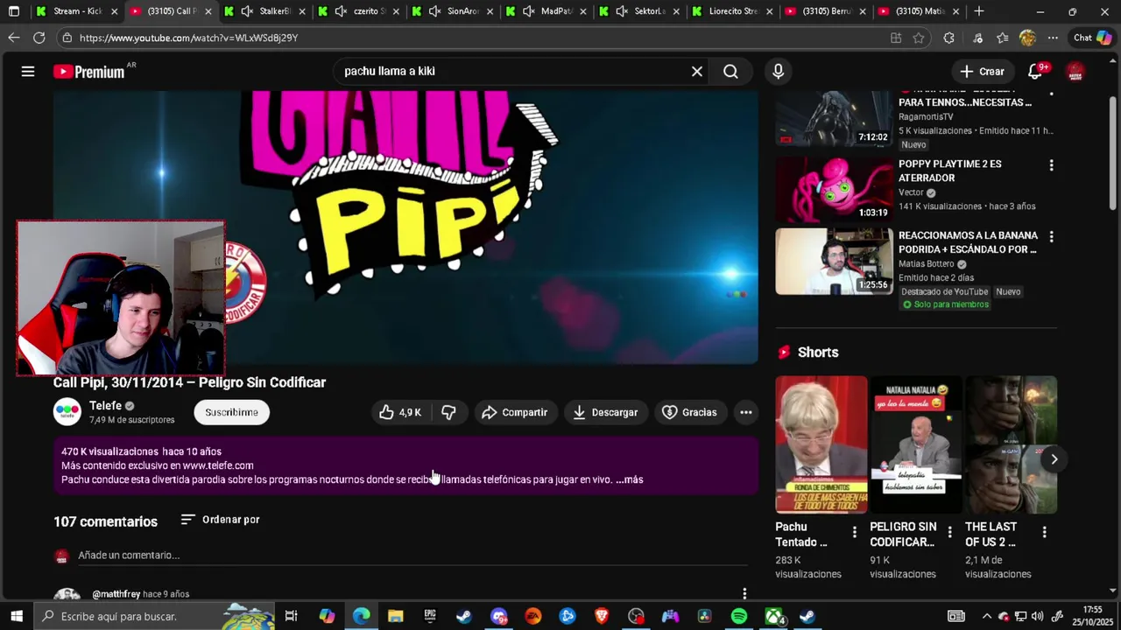Open Spotify from the taskbar
This screenshot has height=630, width=1121.
pyautogui.click(x=739, y=616)
